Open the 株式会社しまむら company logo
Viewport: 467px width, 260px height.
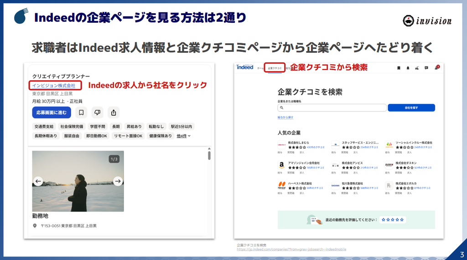282,145
